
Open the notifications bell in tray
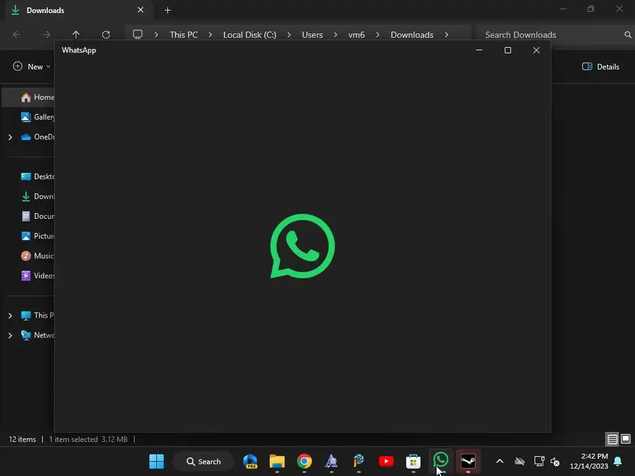618,461
